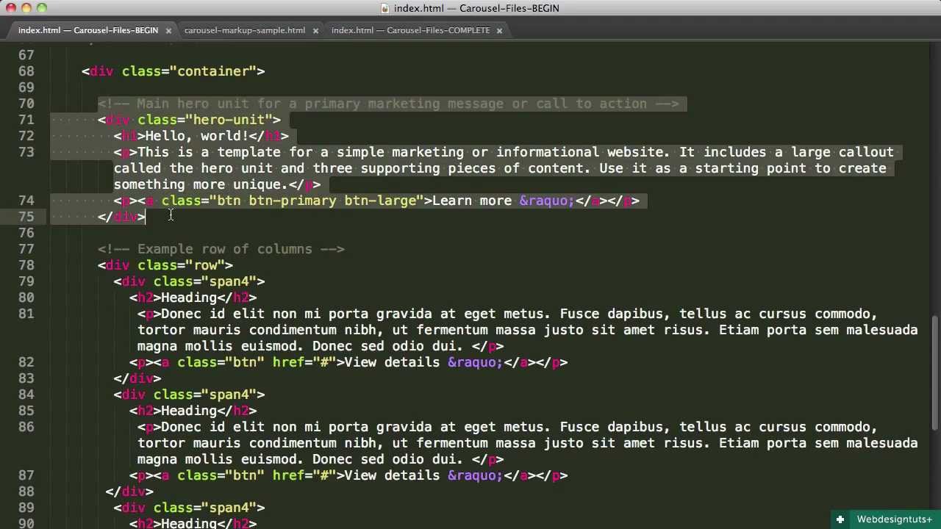Close the index.html Carousel-Files-COMPLETE tab
Screen dimensions: 941x529
[499, 30]
